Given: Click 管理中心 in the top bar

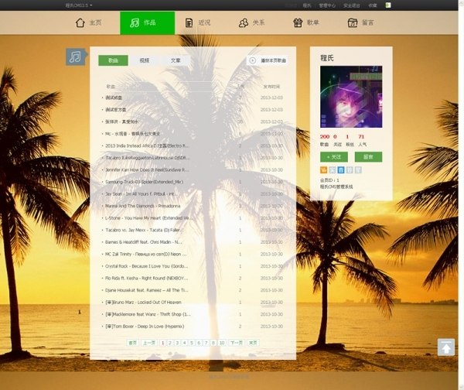Looking at the screenshot, I should pyautogui.click(x=327, y=5).
